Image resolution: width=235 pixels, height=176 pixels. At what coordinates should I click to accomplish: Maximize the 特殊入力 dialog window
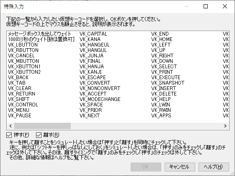click(206, 6)
